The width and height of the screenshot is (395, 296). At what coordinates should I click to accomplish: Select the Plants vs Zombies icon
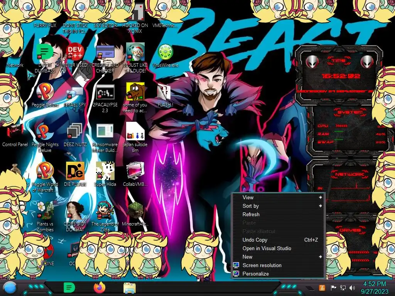pyautogui.click(x=45, y=210)
